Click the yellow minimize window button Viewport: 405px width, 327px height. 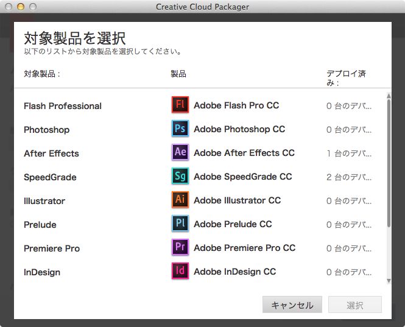click(x=21, y=7)
